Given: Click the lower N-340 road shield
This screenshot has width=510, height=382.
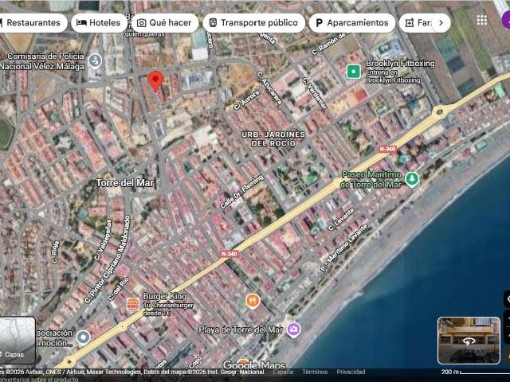Looking at the screenshot, I should (229, 253).
